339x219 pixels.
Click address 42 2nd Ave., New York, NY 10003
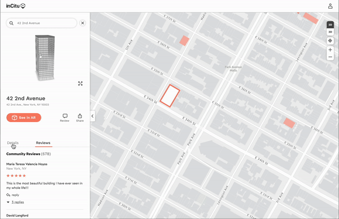(x=28, y=105)
